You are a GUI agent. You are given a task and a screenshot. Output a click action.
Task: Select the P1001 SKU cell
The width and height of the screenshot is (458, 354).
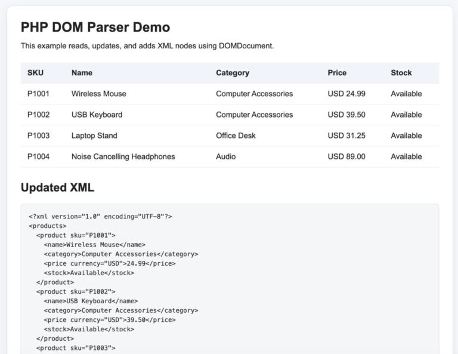pyautogui.click(x=38, y=94)
